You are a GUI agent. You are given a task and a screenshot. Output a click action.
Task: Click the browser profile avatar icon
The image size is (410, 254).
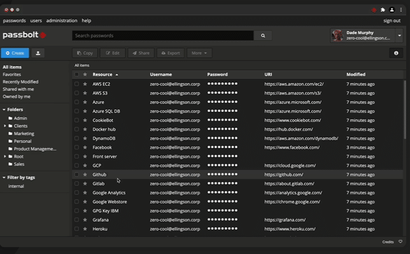click(392, 10)
